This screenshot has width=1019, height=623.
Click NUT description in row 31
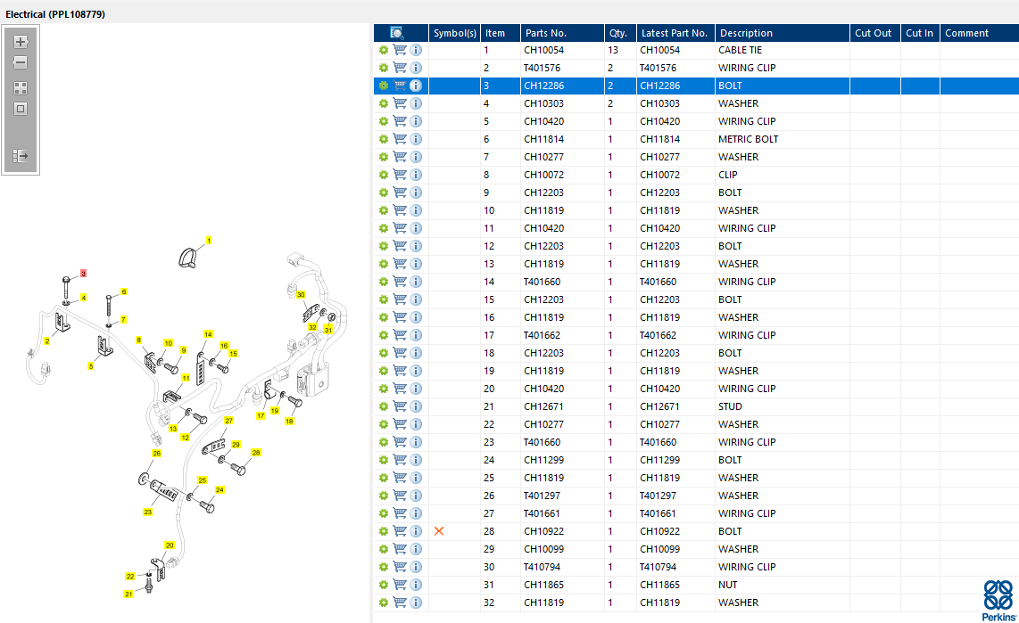click(x=728, y=585)
